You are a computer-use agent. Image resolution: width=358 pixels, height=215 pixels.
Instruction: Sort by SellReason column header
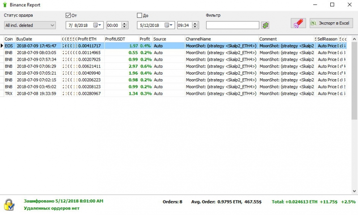click(x=327, y=39)
